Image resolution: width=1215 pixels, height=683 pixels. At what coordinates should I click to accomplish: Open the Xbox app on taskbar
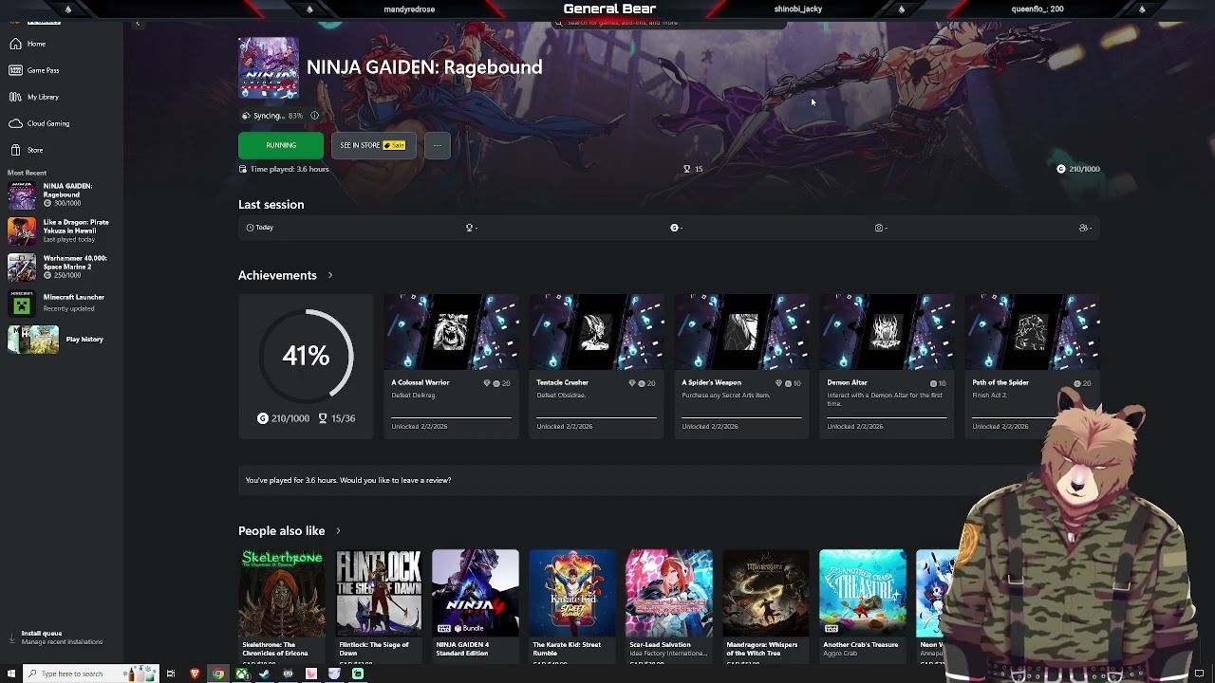point(242,674)
